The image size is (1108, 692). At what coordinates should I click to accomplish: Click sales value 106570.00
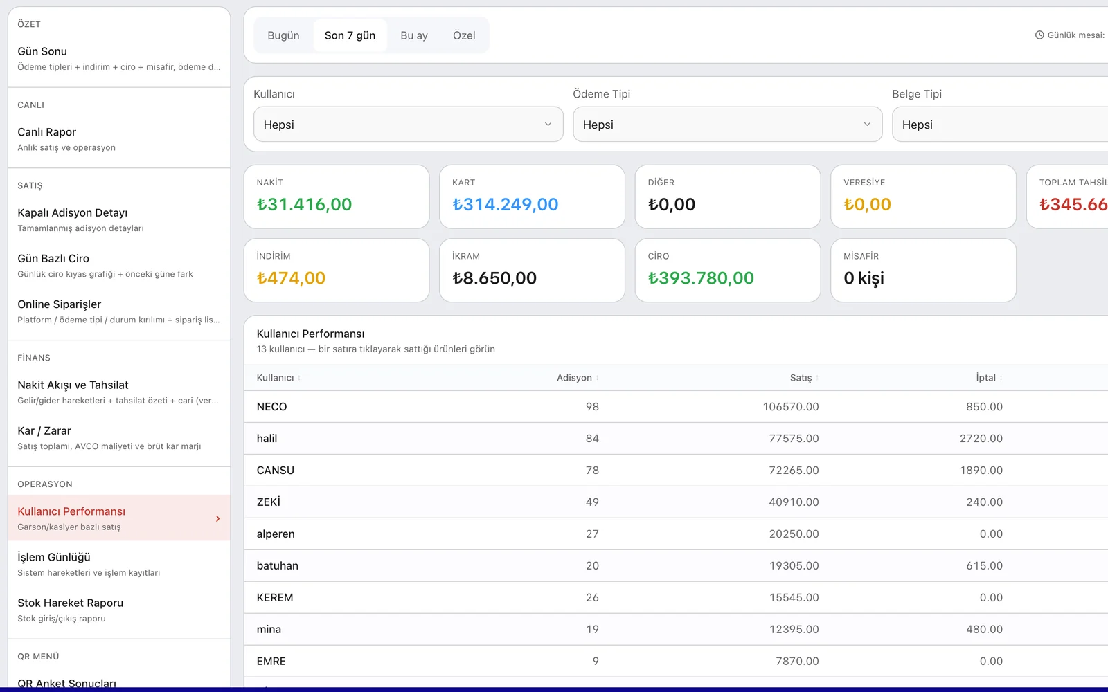point(791,407)
